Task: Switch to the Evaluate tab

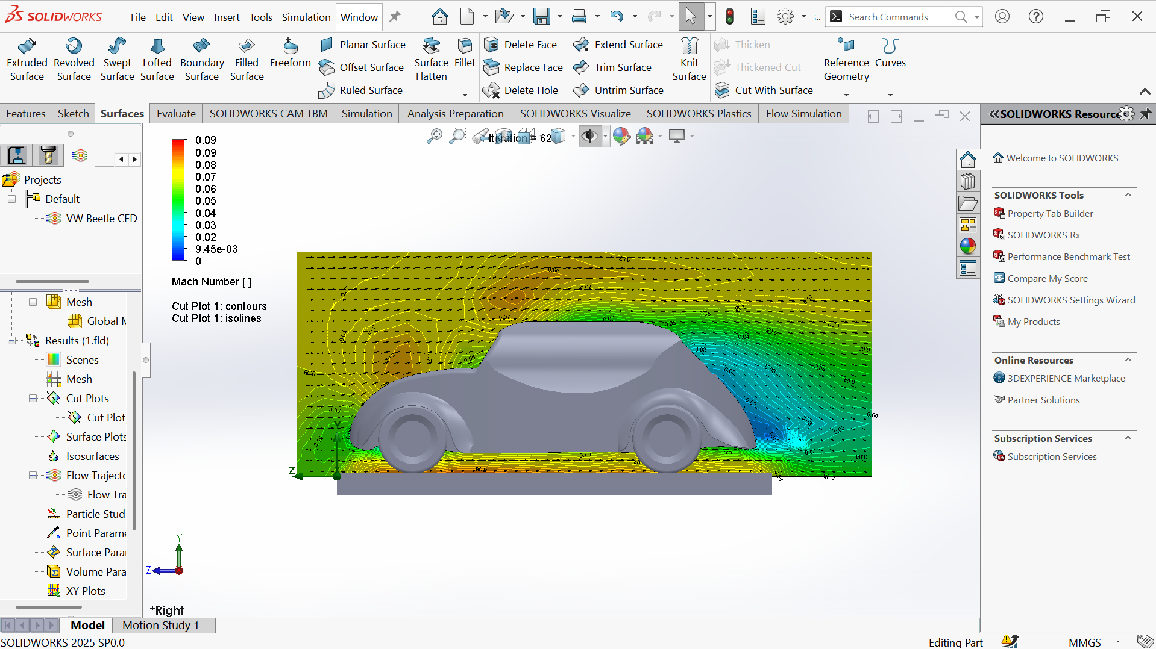Action: click(x=176, y=114)
